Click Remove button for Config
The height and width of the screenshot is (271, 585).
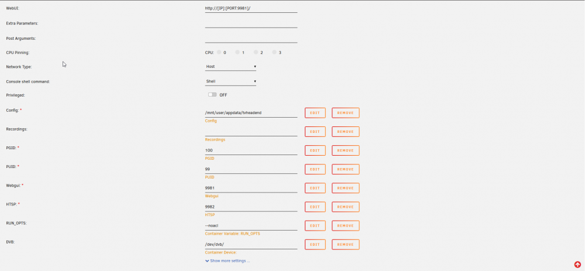click(346, 113)
